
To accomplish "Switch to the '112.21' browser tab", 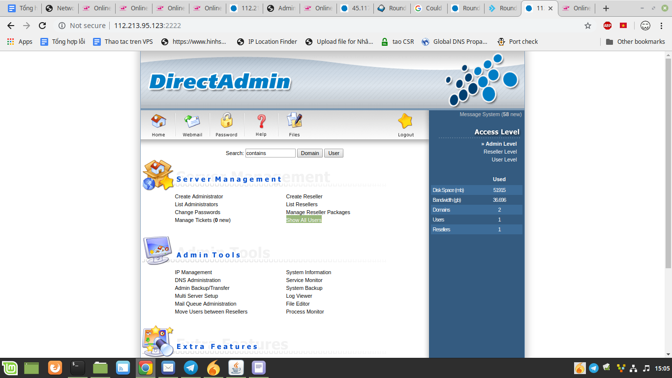I will pyautogui.click(x=244, y=8).
